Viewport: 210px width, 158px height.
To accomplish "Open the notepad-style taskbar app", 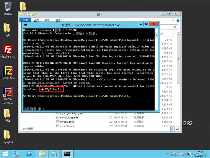I will 55,154.
